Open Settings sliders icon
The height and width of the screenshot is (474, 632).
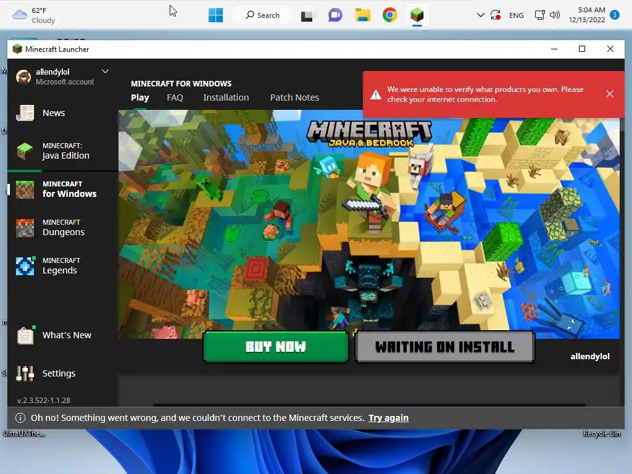click(25, 373)
